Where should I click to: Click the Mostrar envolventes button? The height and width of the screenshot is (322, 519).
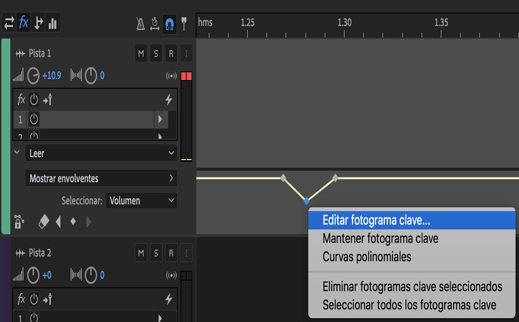coord(101,178)
